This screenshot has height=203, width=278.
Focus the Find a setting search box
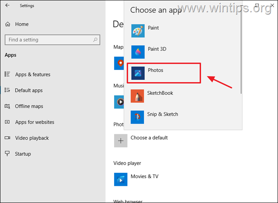pos(53,40)
